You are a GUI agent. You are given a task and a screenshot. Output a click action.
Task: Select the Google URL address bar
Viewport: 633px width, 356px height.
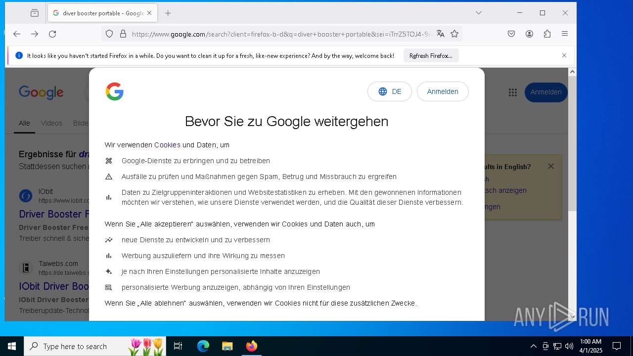click(x=282, y=34)
